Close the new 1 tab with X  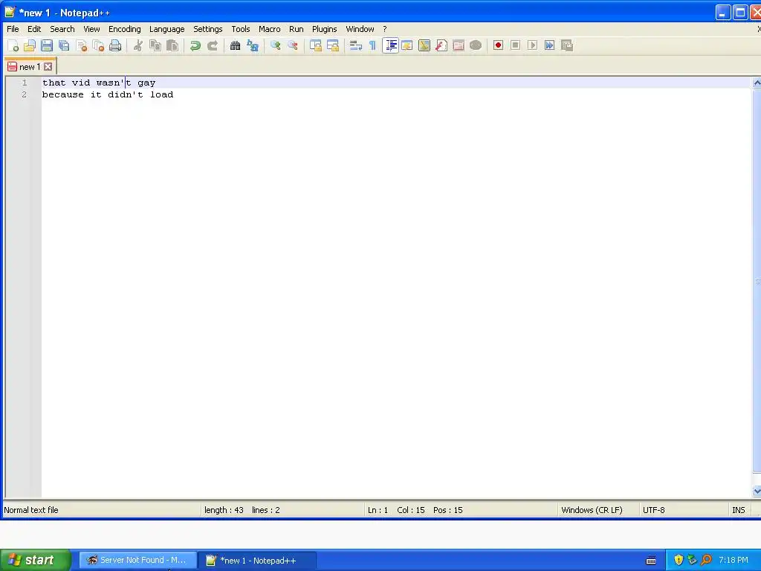coord(48,67)
